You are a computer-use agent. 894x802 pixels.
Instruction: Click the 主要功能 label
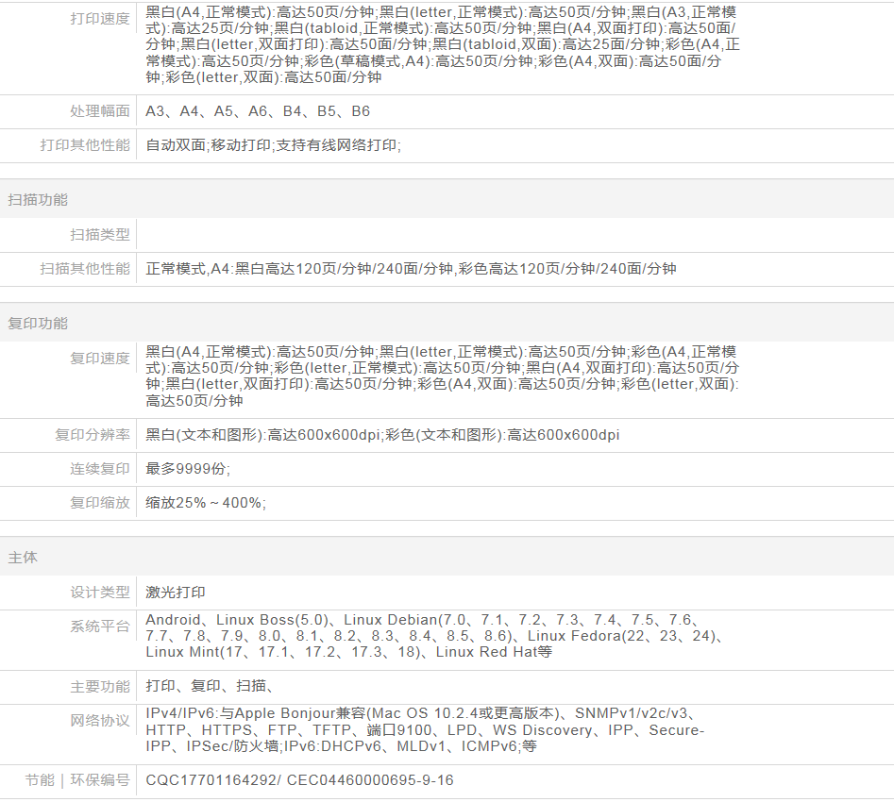click(x=100, y=687)
